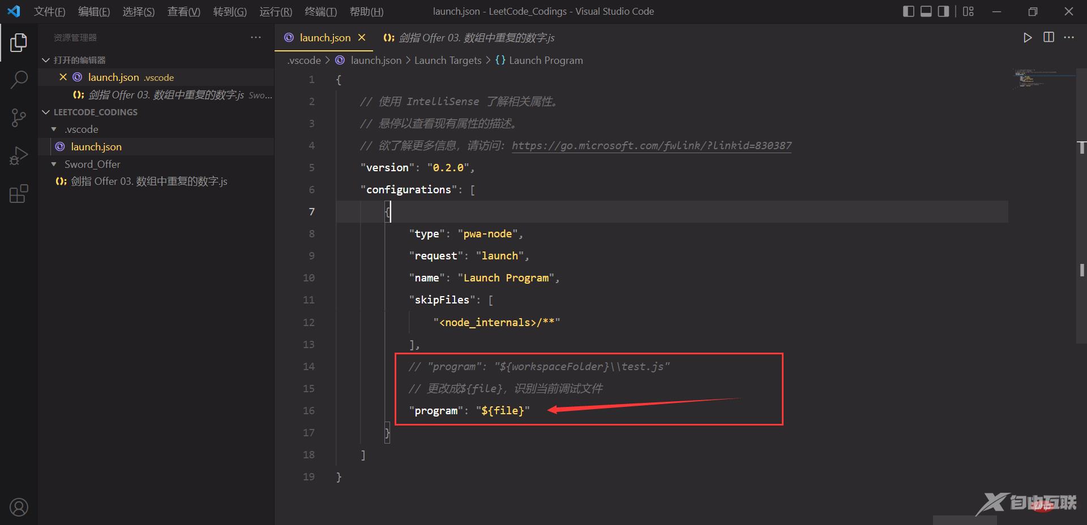Open 剑指 Offer 03 js in file tree
This screenshot has height=525, width=1087.
point(156,181)
